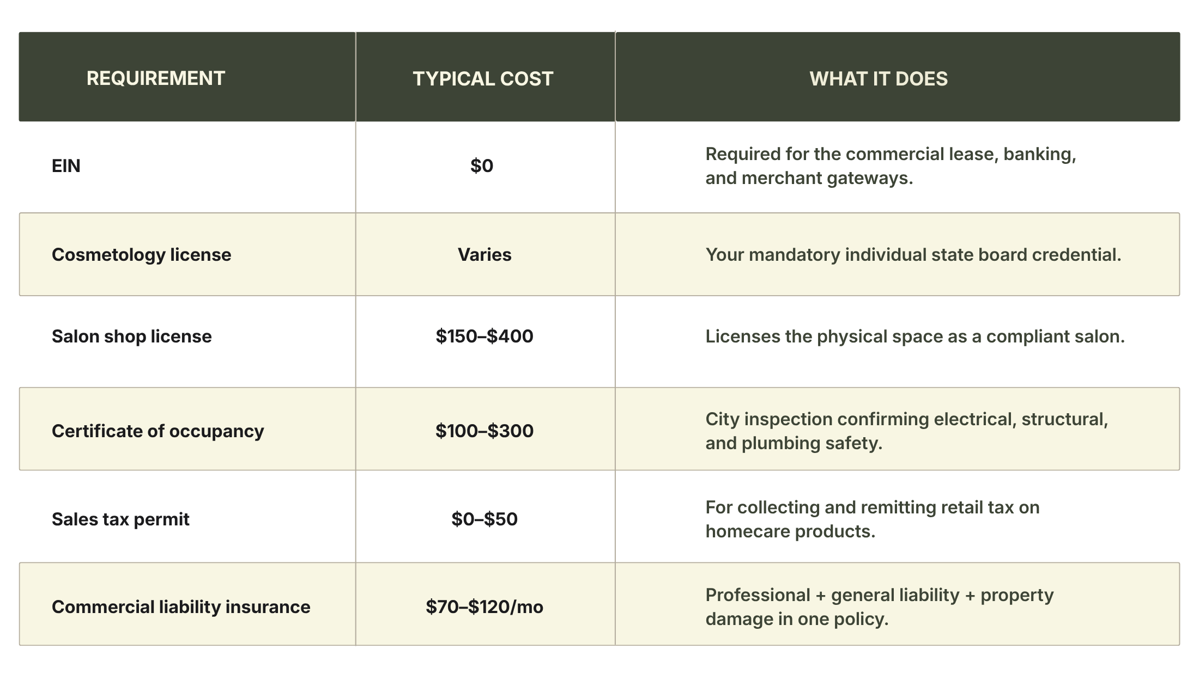This screenshot has height=686, width=1199.
Task: Select the EIN requirement cell
Action: tap(66, 166)
